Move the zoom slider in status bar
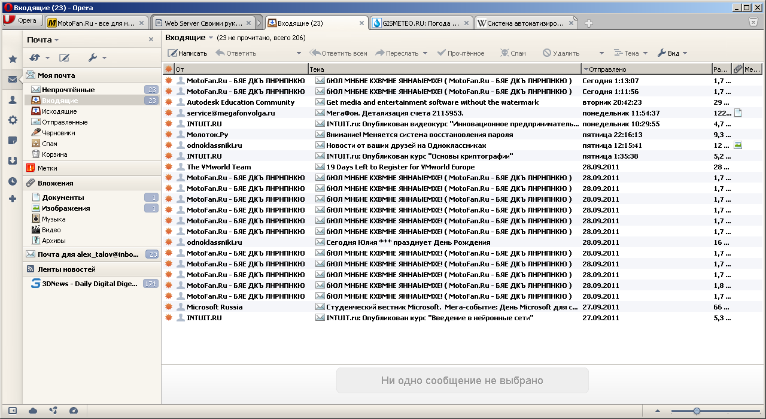Screen dimensions: 766x419 coord(697,411)
